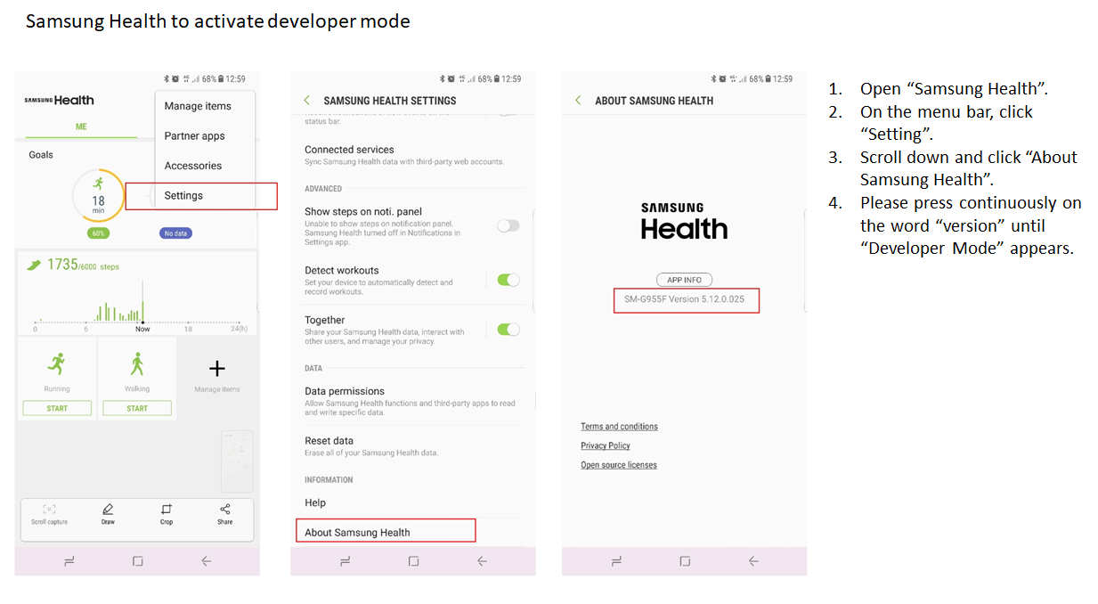
Task: Click the Running activity icon
Action: tap(57, 363)
